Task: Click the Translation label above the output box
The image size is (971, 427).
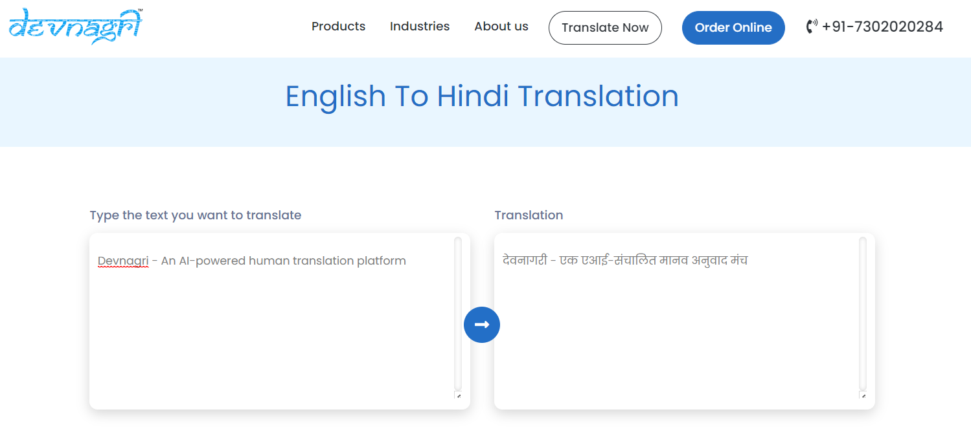Action: click(529, 215)
